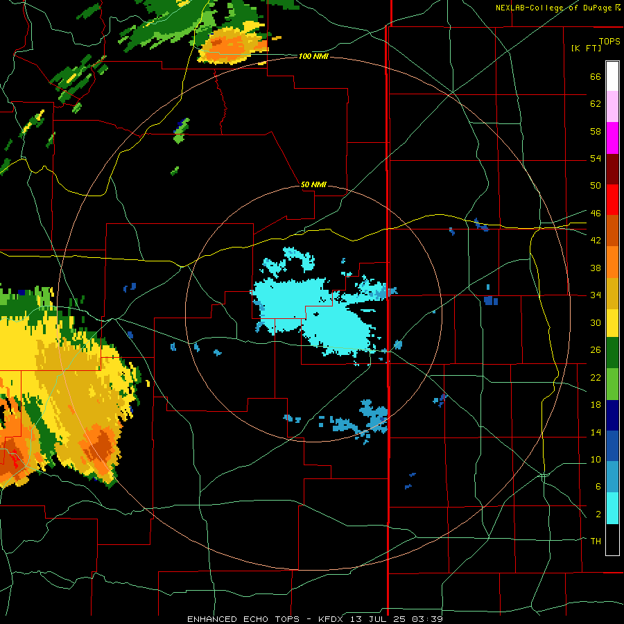Click the '26' legend value
Image resolution: width=624 pixels, height=624 pixels.
pyautogui.click(x=596, y=350)
